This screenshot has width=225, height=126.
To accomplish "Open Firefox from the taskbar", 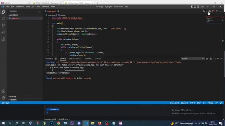I will [99, 123].
